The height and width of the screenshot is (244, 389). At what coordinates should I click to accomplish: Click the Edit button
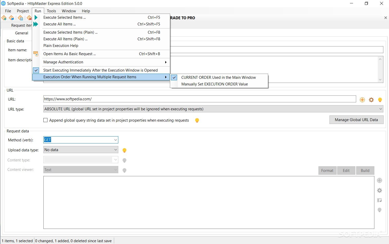[346, 171]
